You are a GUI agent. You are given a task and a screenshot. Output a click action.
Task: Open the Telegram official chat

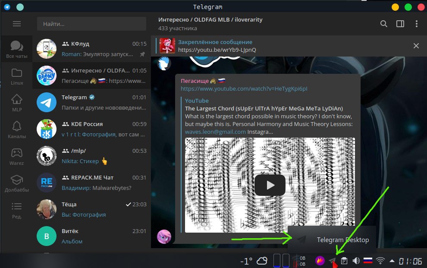click(92, 102)
